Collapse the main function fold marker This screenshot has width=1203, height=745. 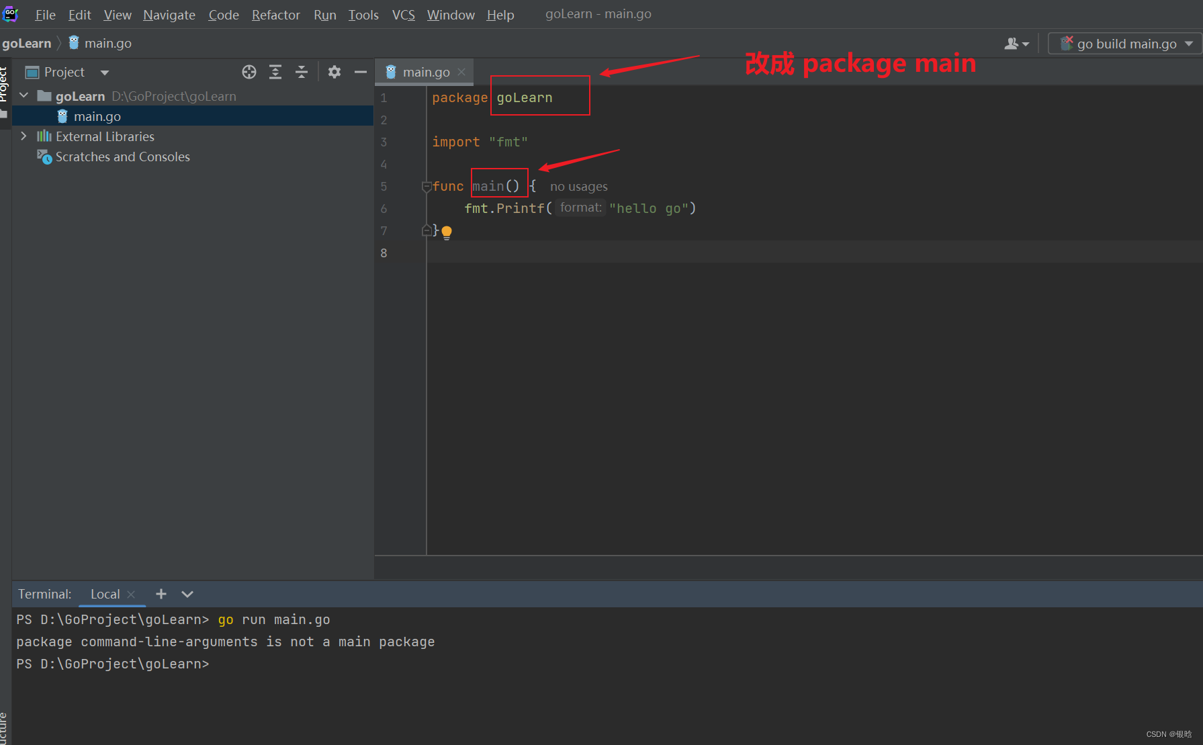(426, 187)
